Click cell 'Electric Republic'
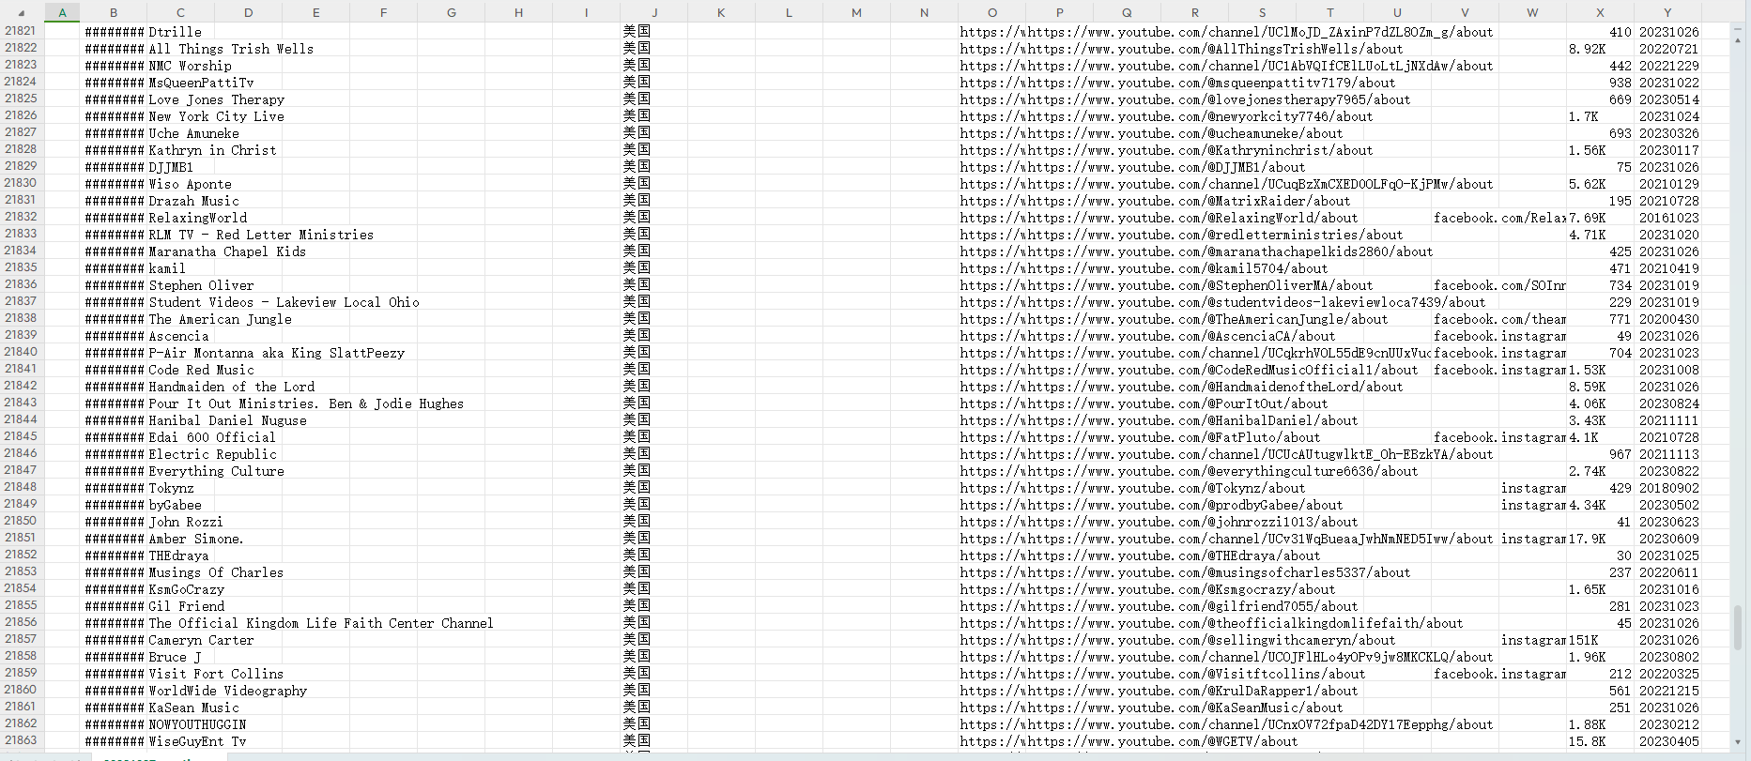 [213, 454]
